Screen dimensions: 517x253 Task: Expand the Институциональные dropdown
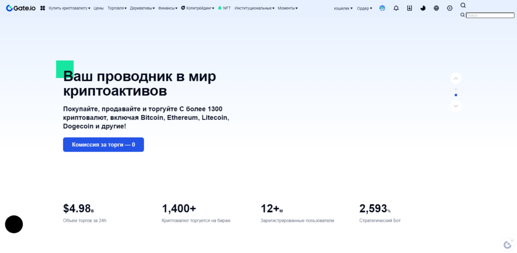tap(254, 8)
